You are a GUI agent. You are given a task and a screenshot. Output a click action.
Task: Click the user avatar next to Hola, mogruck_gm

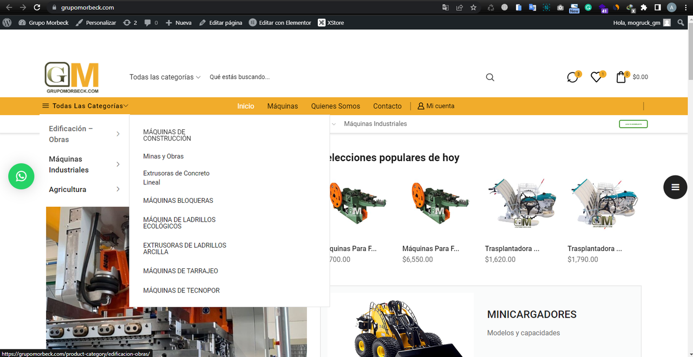[667, 23]
